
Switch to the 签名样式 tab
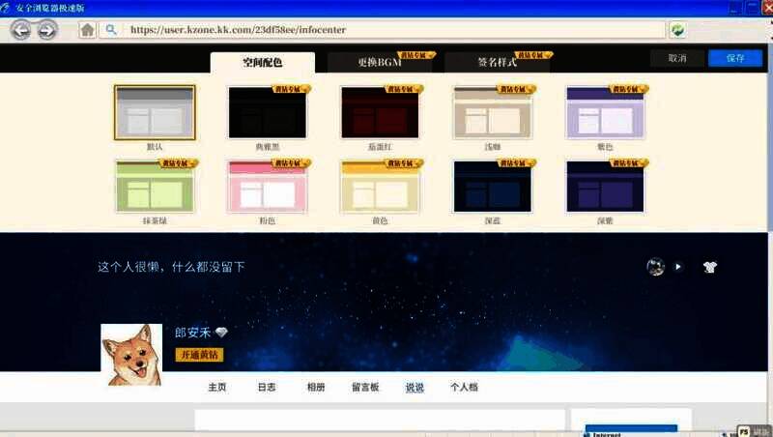[497, 63]
